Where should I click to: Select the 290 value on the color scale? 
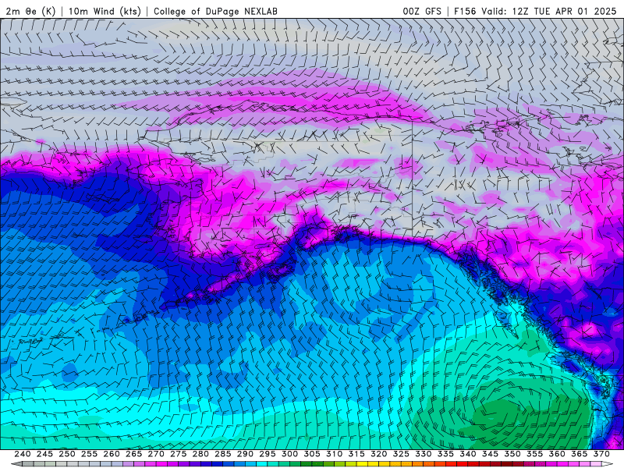(245, 454)
